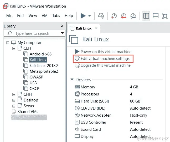Screen dimensions: 170x142
Task: Switch to the Kali Linux tab
Action: click(84, 29)
